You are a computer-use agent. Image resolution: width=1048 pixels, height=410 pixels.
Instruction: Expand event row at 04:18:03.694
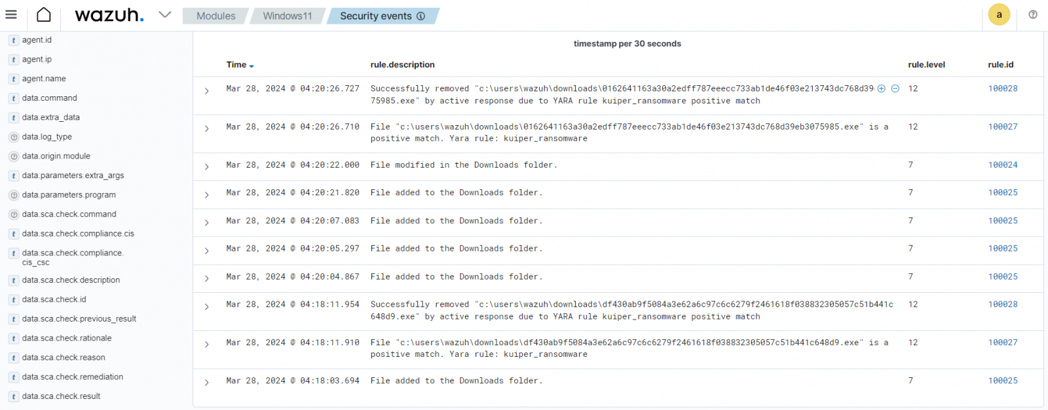pos(206,382)
